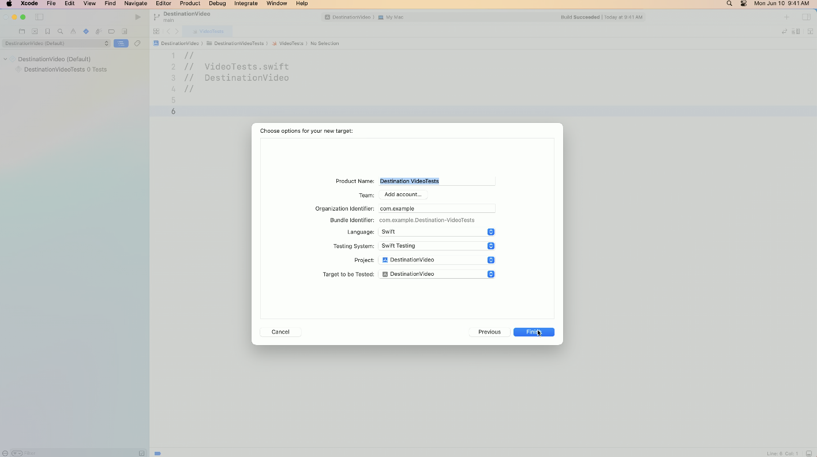Go forward with editor history arrow

[177, 32]
